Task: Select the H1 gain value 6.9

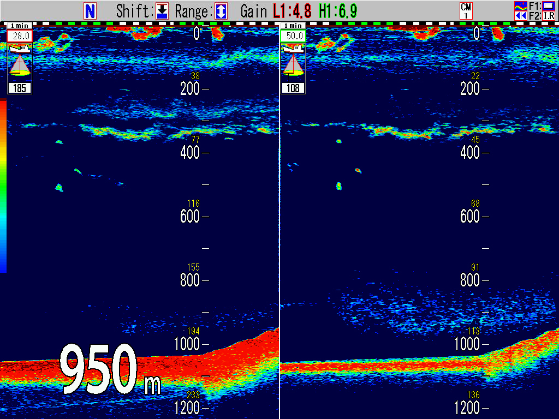Action: click(338, 11)
